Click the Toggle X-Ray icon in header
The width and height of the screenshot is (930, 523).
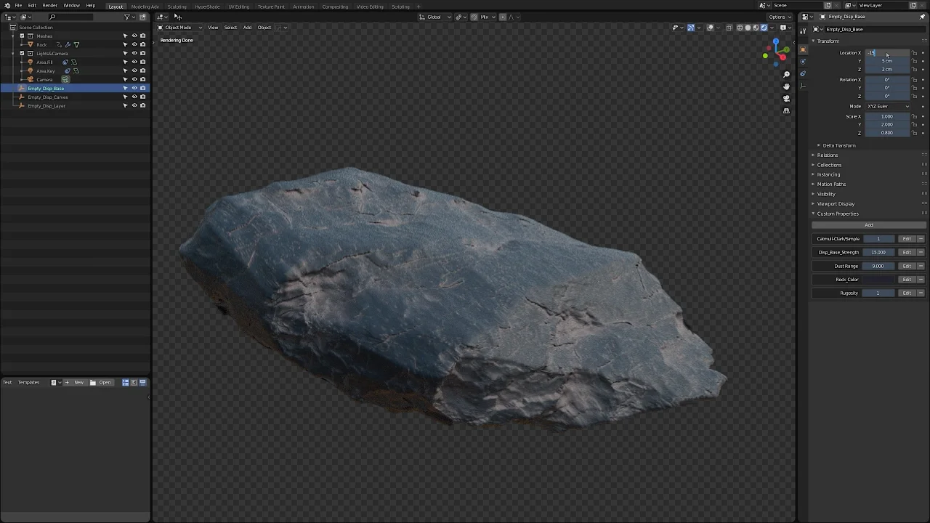[x=729, y=28]
